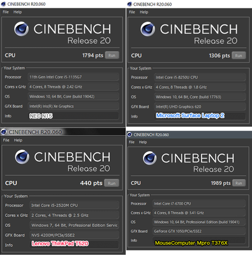Viewport: 252px width, 255px height.
Task: Click OS value Windows 7 Professional Edition
Action: click(x=74, y=225)
